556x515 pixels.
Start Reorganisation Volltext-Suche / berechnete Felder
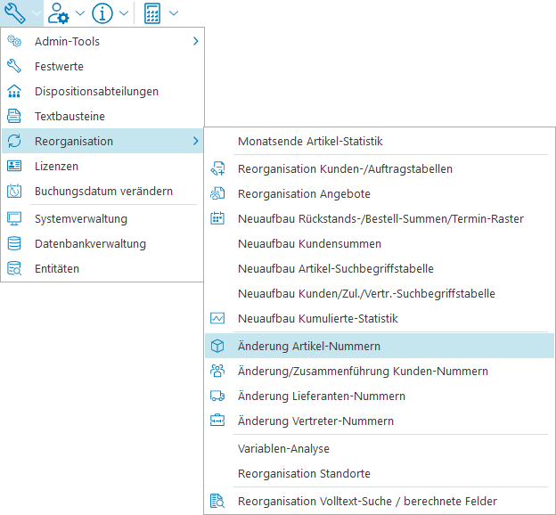pos(367,501)
